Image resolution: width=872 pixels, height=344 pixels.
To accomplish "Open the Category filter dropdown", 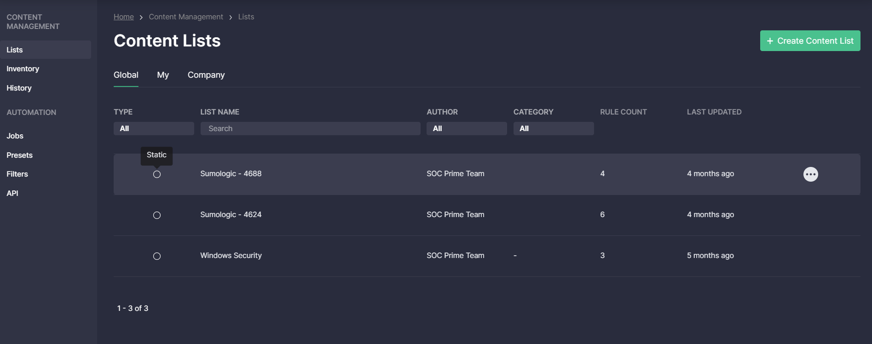I will click(x=554, y=128).
